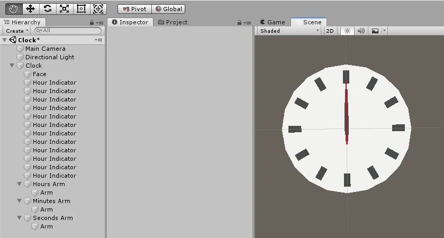The height and width of the screenshot is (238, 444).
Task: Click the Minutes Arm cube icon
Action: (28, 201)
